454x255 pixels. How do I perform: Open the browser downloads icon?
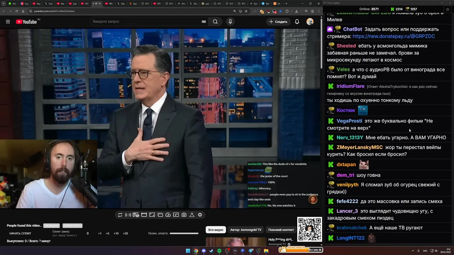point(297,11)
